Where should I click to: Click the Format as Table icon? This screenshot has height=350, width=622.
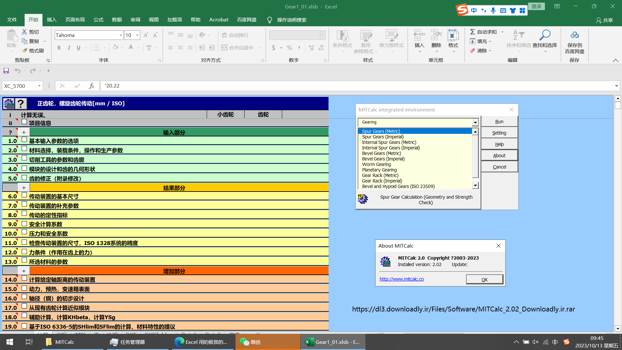click(x=366, y=36)
